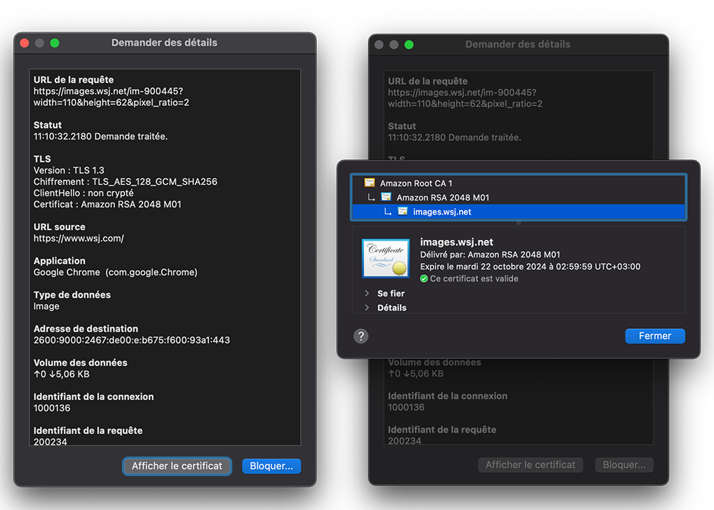
Task: Select images.wsj.net certificate icon in chain
Action: click(x=403, y=211)
